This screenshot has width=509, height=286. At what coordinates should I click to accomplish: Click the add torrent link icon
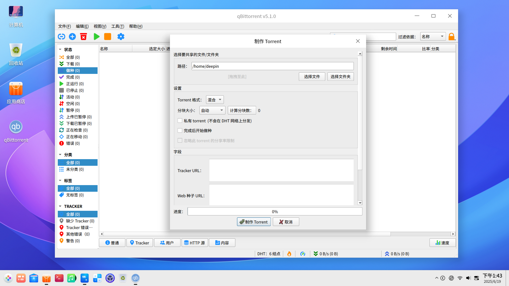pyautogui.click(x=62, y=37)
